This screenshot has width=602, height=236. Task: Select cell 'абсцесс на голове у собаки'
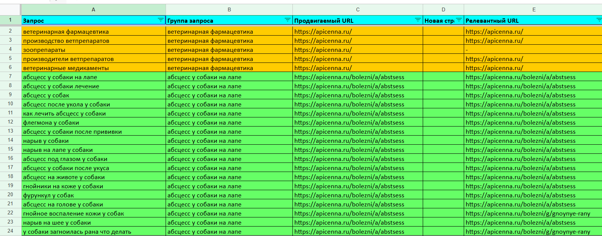94,204
